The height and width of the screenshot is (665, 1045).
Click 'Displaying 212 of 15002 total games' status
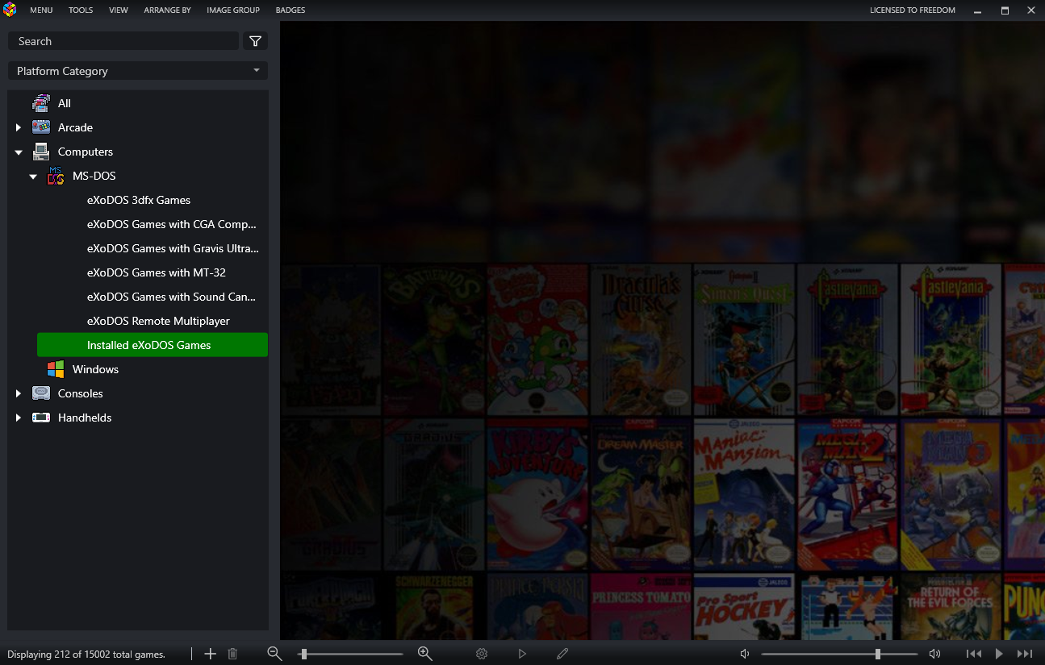pyautogui.click(x=86, y=655)
